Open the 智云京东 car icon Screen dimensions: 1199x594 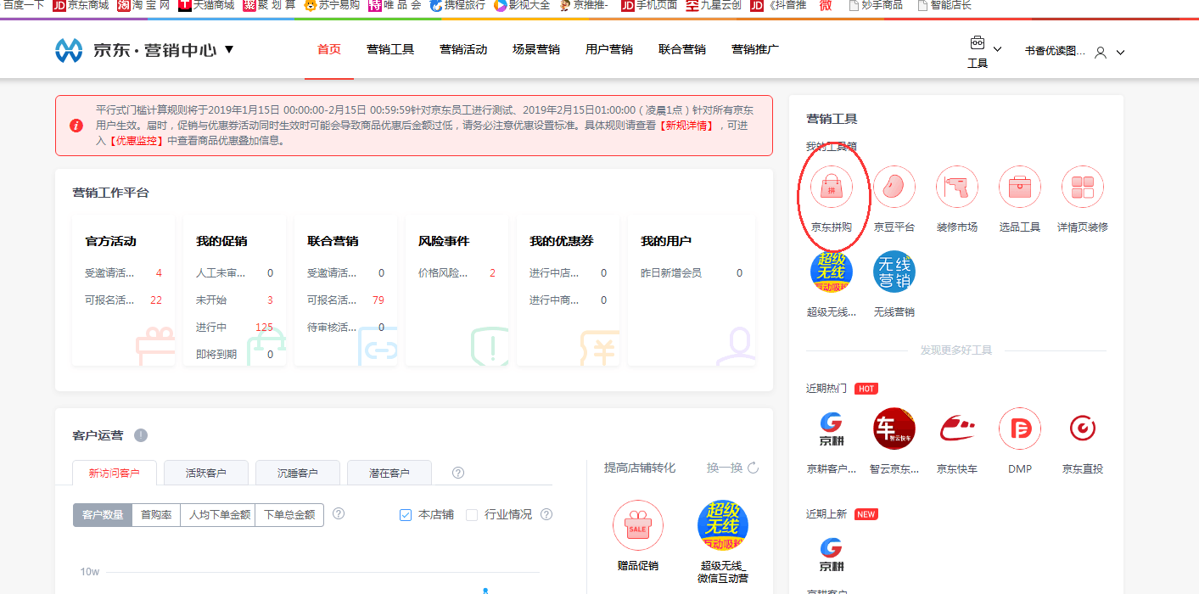click(x=894, y=429)
